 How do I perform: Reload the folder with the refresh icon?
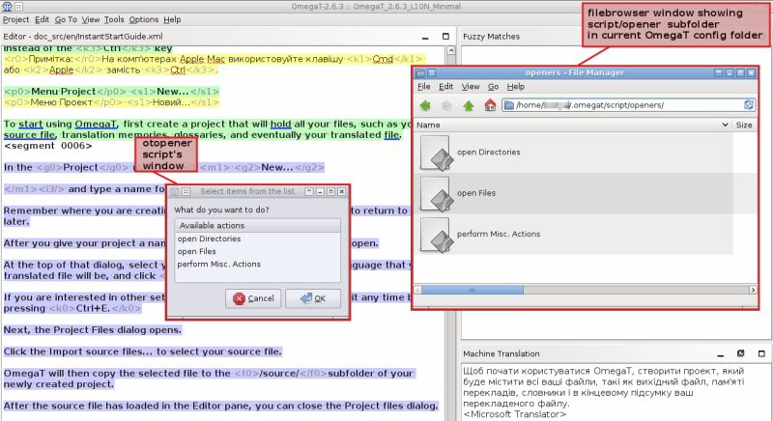pos(749,104)
